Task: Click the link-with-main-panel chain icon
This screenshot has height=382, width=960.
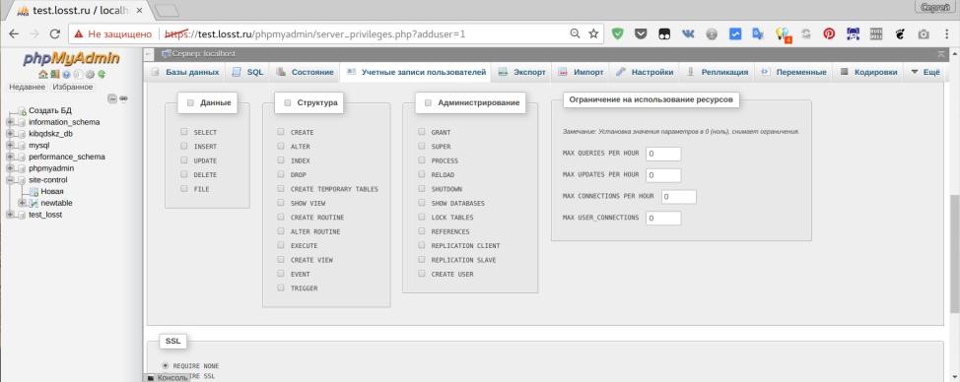Action: [x=123, y=98]
